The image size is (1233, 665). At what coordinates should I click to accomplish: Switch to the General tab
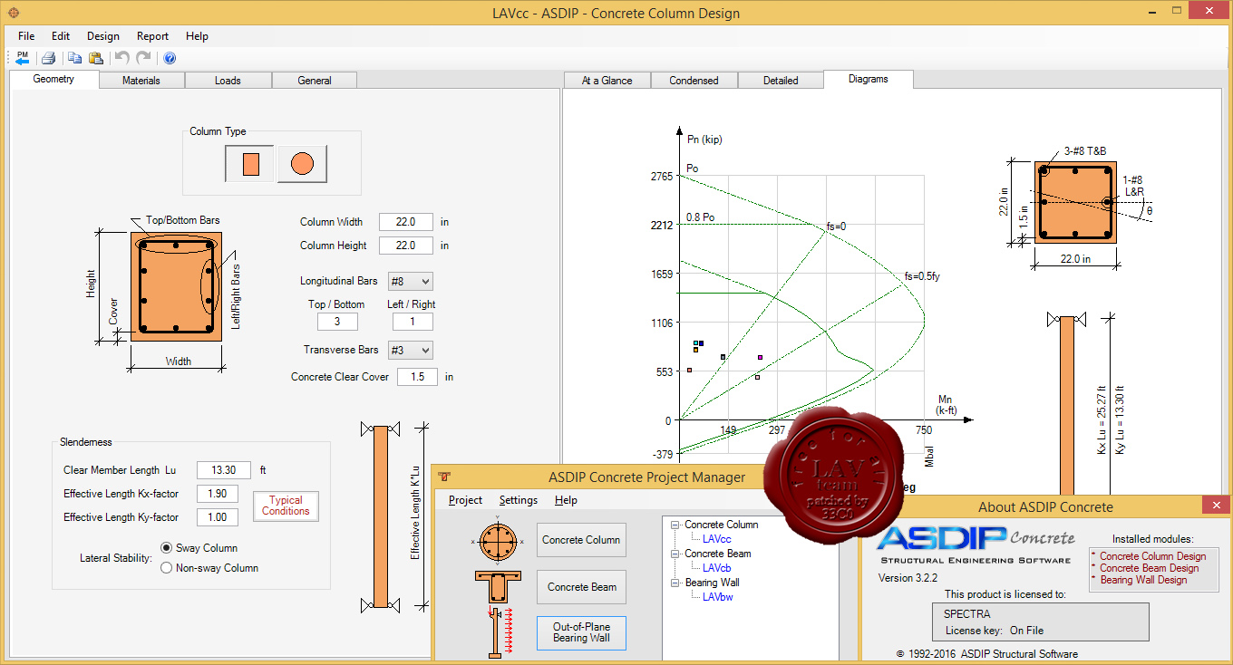[x=315, y=81]
